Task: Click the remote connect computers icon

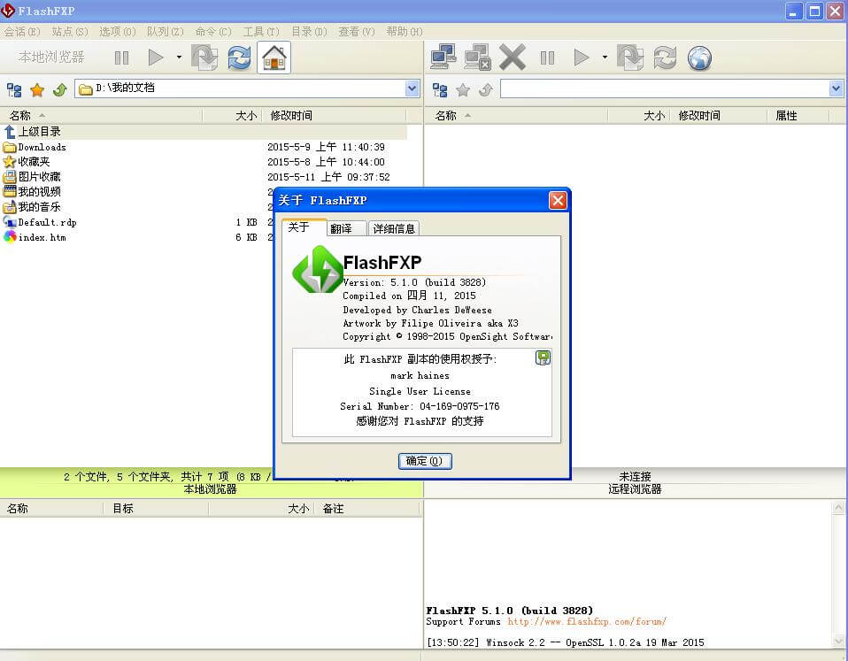Action: pos(443,58)
